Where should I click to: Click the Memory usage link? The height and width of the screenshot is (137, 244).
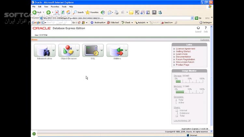[178, 86]
